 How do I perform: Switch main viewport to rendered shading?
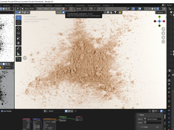pyautogui.click(x=158, y=9)
